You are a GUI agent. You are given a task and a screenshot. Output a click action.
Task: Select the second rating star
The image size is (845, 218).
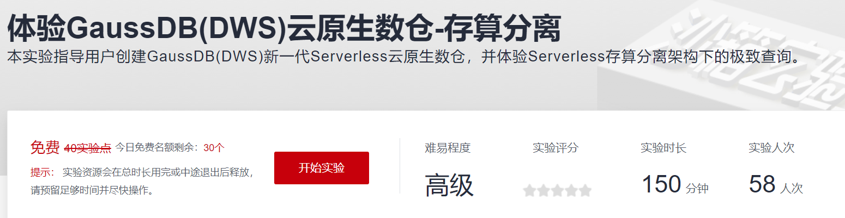point(544,191)
